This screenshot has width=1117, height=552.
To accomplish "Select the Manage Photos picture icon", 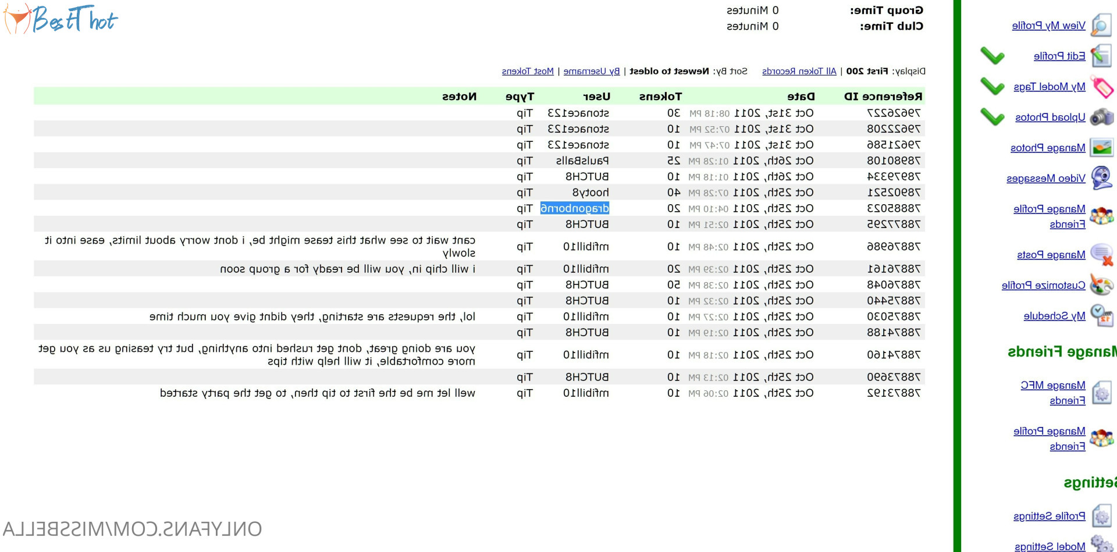I will 1101,148.
